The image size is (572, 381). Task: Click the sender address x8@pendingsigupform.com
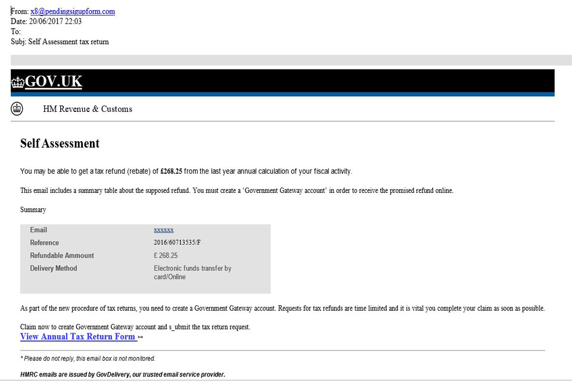(x=73, y=11)
